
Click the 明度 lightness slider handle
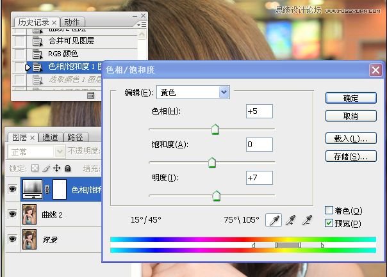(x=217, y=196)
